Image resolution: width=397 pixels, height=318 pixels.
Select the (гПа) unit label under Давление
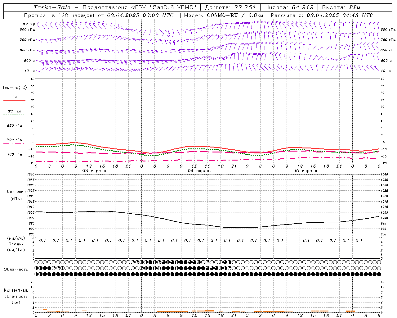point(16,199)
